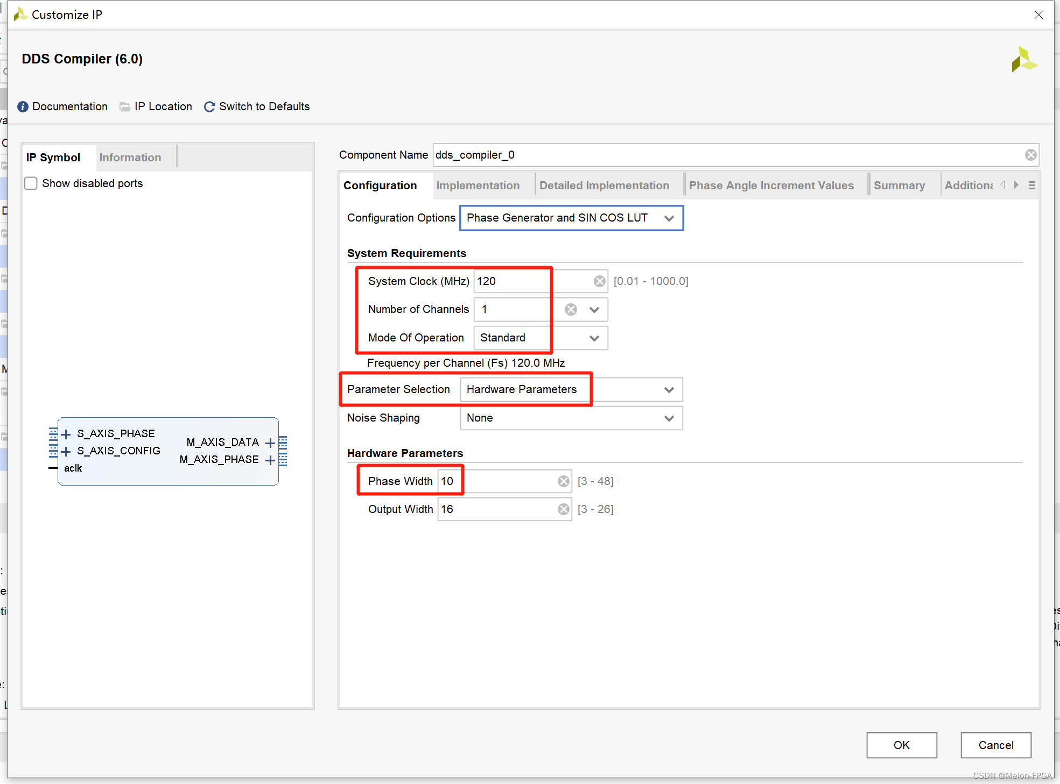Expand M_AXIS_DATA port plus icon
Screen dimensions: 1060x784
pos(270,443)
